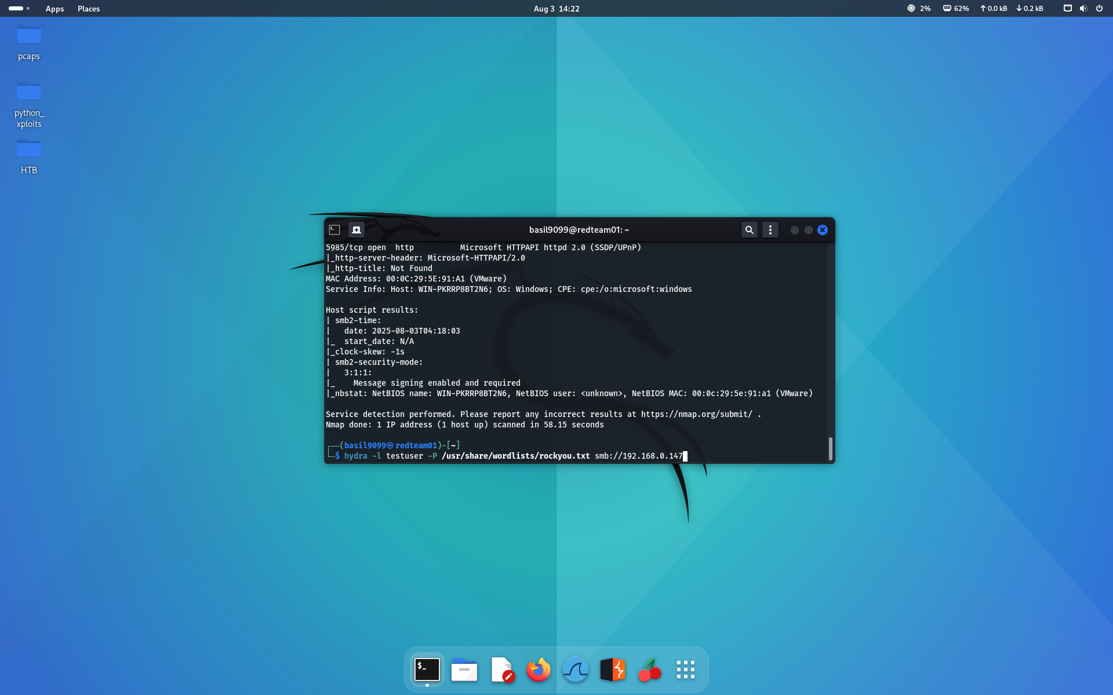Open the file manager from the dock
1113x695 pixels.
click(464, 670)
